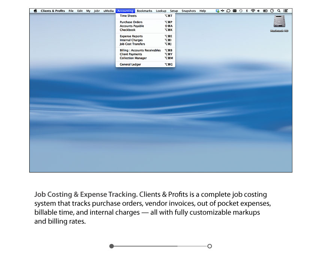Click the filled slider dot at left
This screenshot has height=254, width=322.
click(x=112, y=246)
